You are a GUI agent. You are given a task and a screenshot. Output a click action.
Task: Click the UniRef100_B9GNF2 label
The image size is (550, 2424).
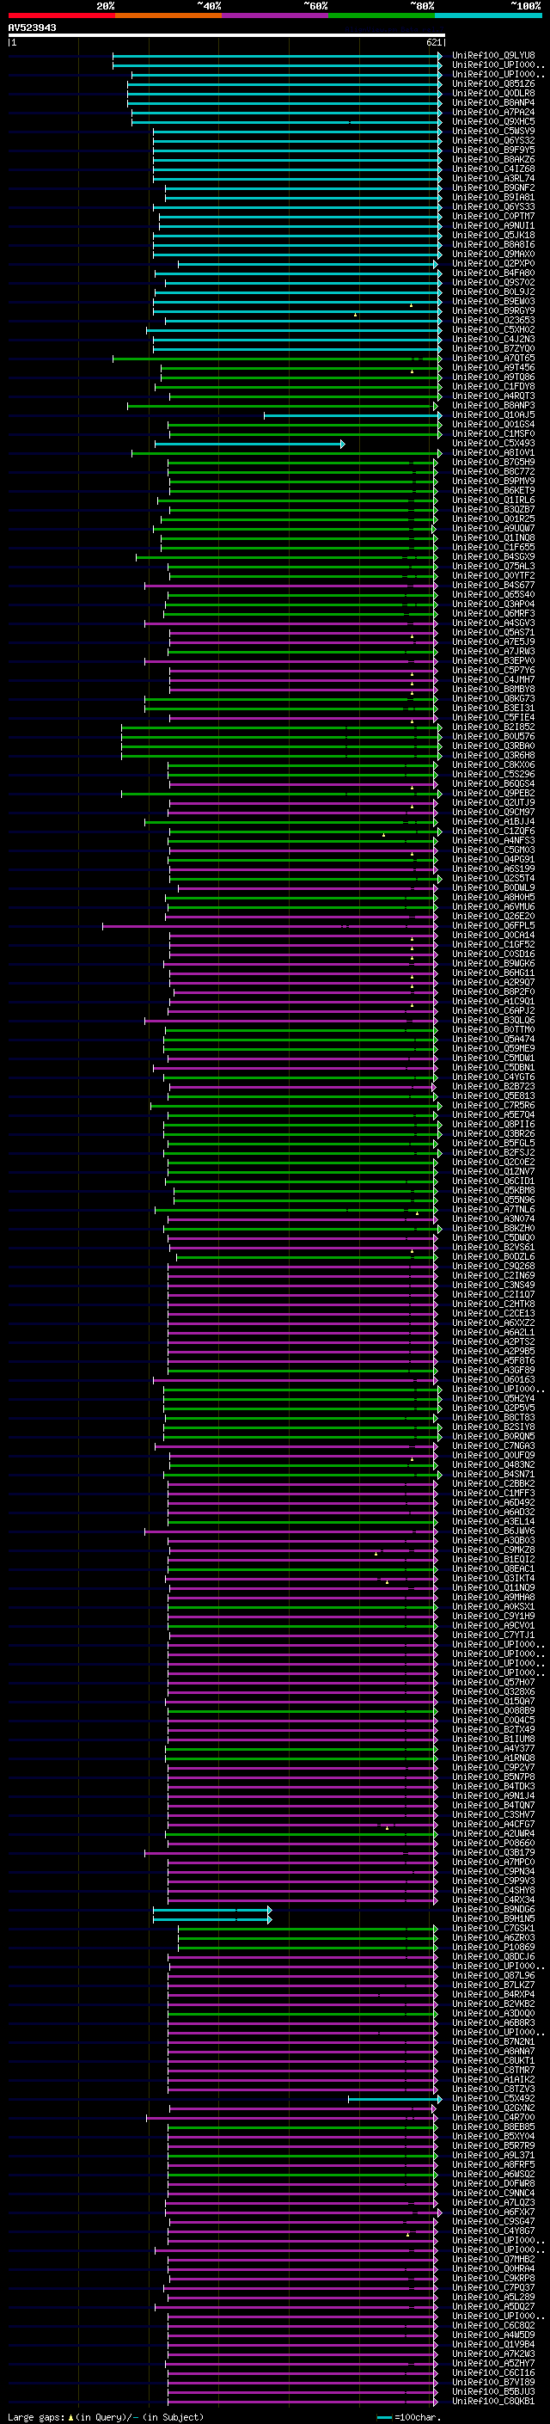[492, 187]
